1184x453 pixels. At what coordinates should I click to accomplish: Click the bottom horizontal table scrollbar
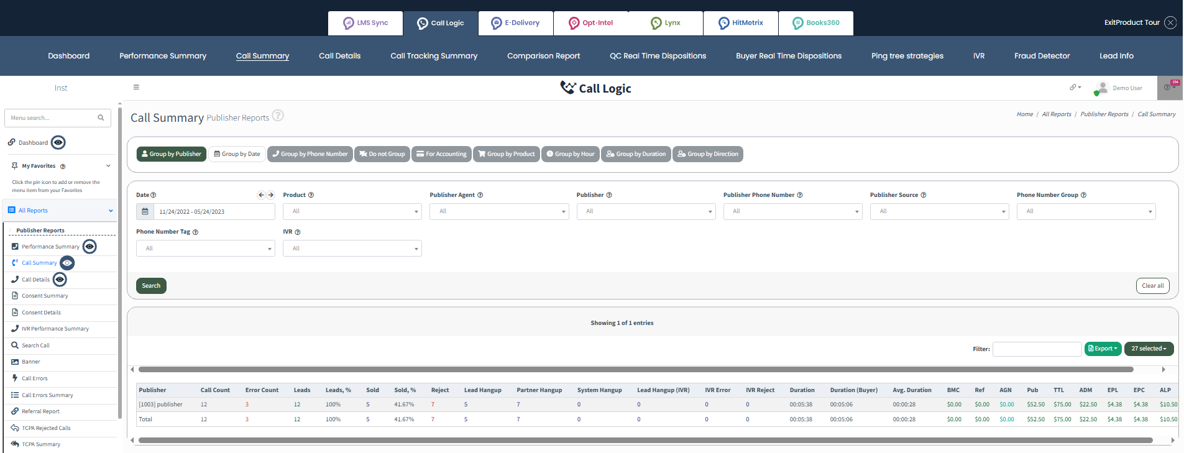tap(645, 441)
